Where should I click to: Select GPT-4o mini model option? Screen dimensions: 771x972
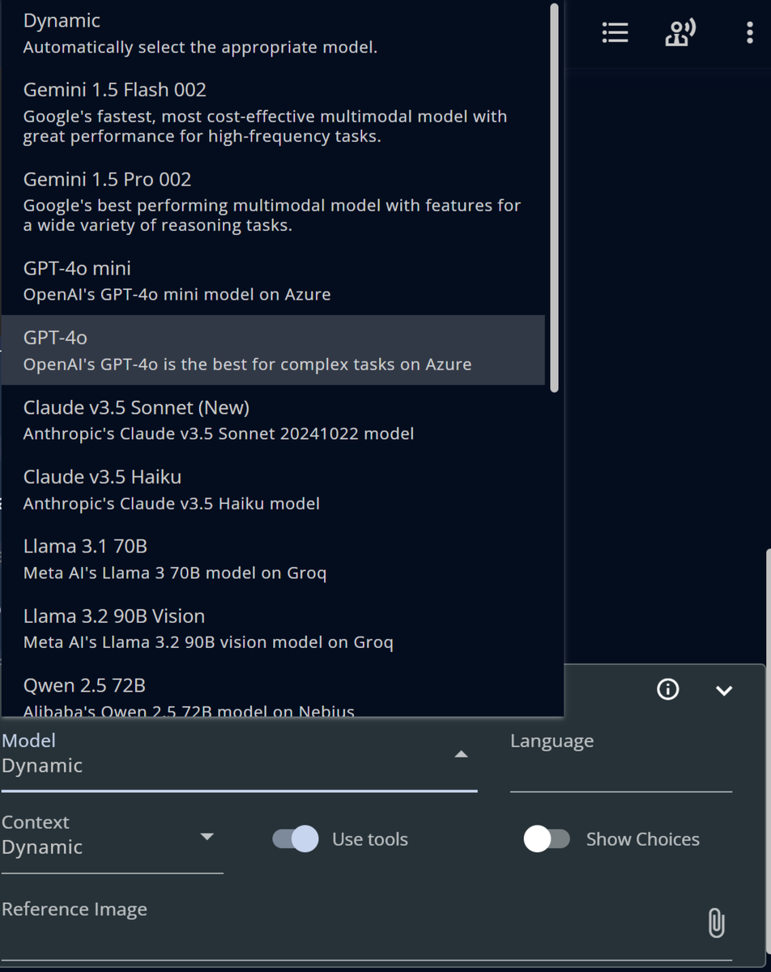[273, 280]
